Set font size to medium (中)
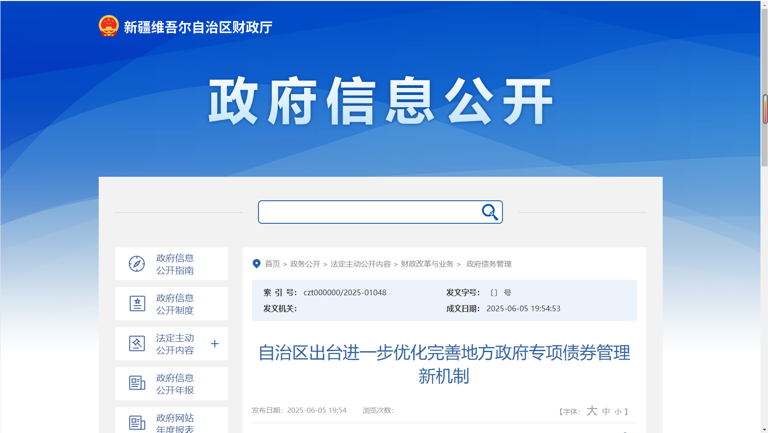The width and height of the screenshot is (768, 433). click(606, 411)
